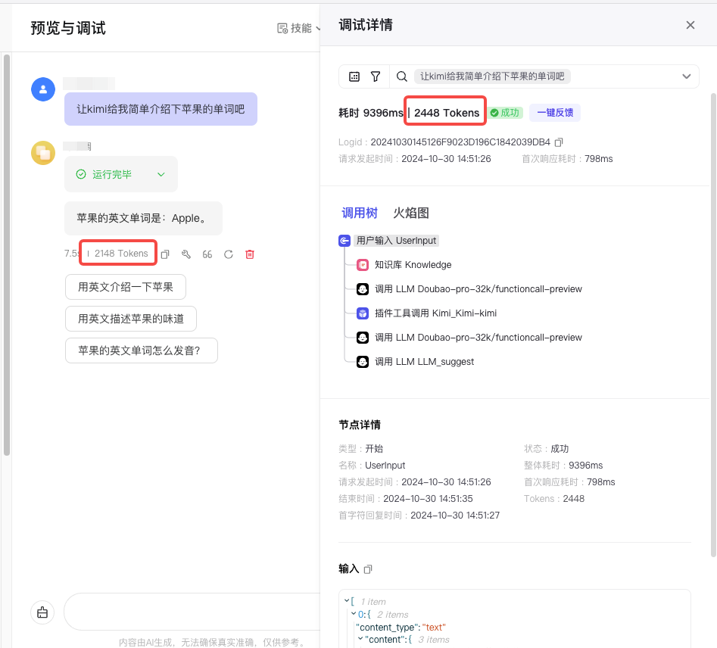Click the funnel filter icon

click(376, 76)
